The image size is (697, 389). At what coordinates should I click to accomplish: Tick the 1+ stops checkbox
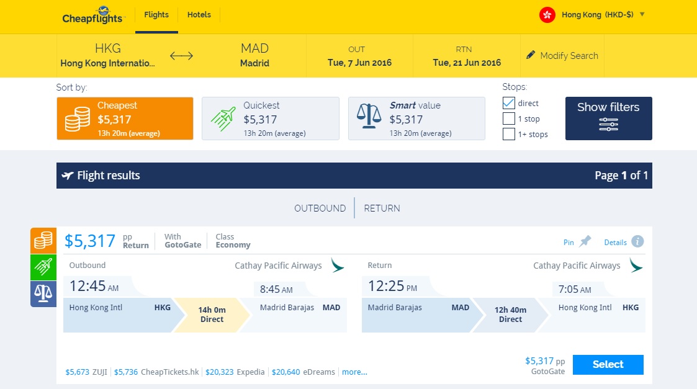tap(509, 134)
